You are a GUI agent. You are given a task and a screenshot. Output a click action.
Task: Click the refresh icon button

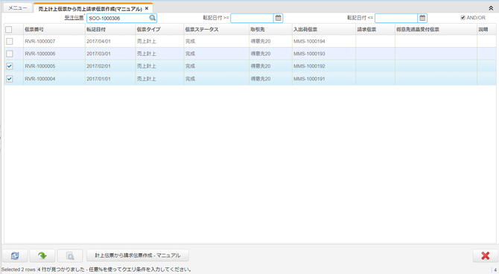(15, 255)
